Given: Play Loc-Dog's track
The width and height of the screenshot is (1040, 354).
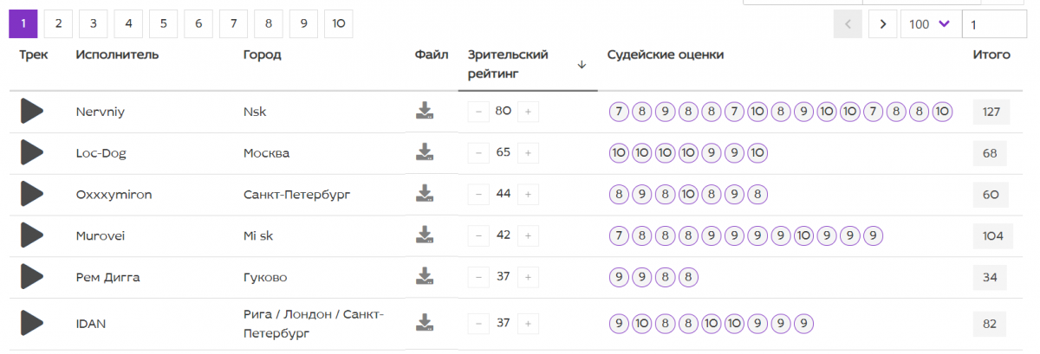Looking at the screenshot, I should click(32, 152).
